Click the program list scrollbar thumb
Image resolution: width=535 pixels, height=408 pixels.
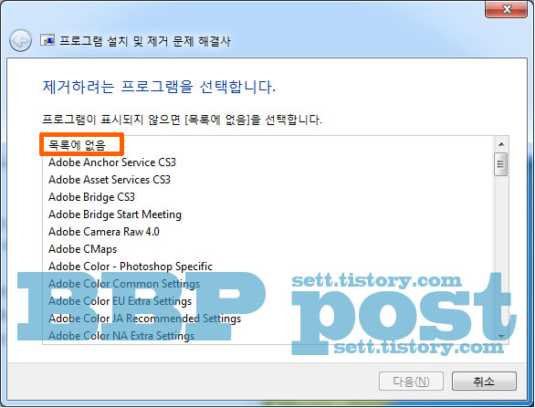pos(501,164)
